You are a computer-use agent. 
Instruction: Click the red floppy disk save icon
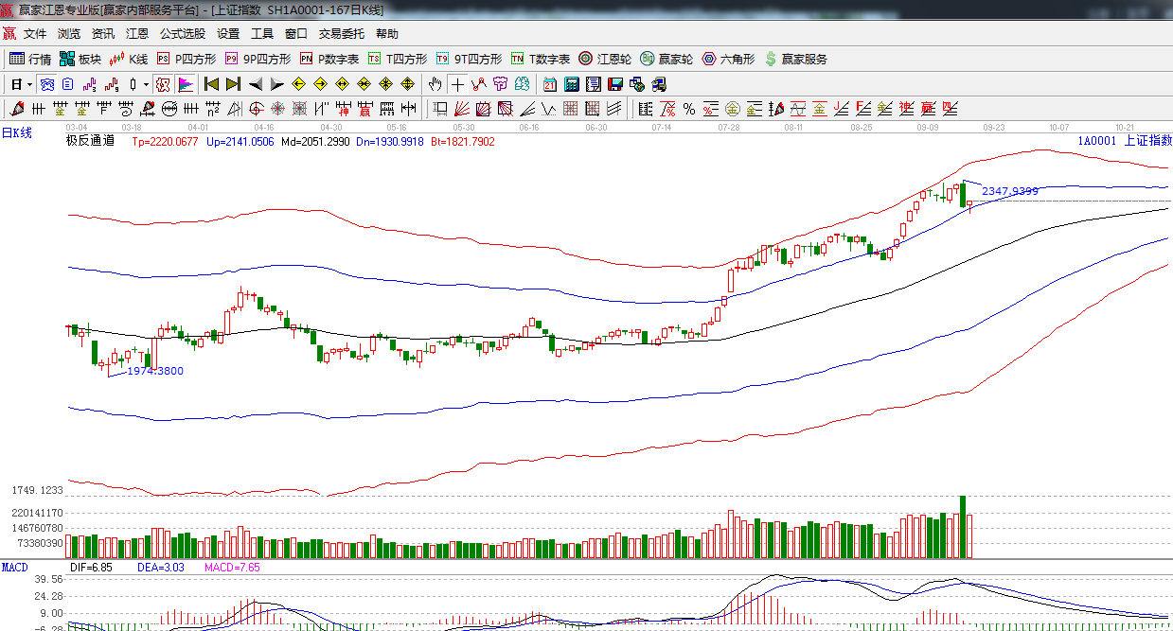(615, 84)
